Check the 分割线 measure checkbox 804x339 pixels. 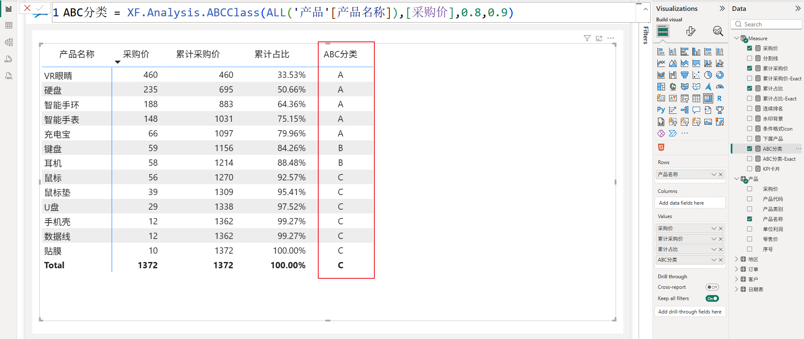pyautogui.click(x=750, y=58)
